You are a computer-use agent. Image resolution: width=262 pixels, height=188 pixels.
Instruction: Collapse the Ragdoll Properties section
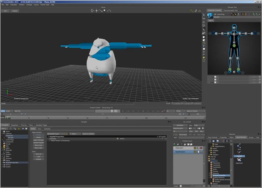point(48,137)
